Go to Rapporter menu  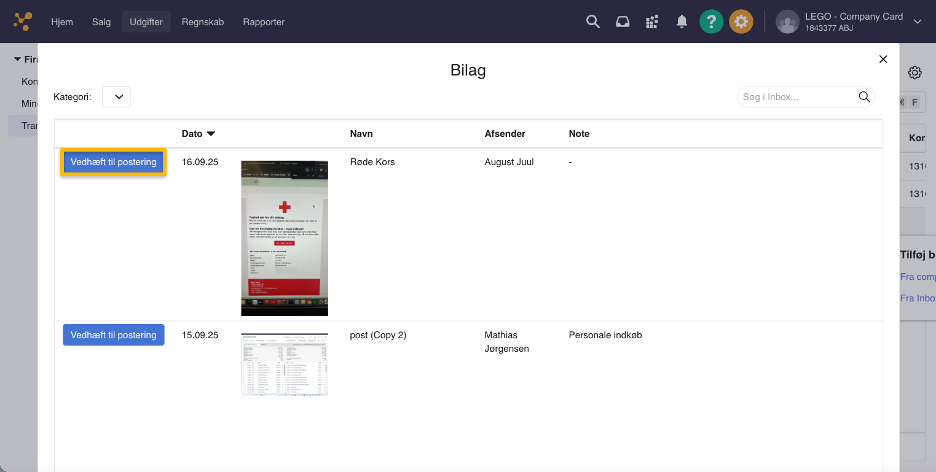click(x=264, y=21)
